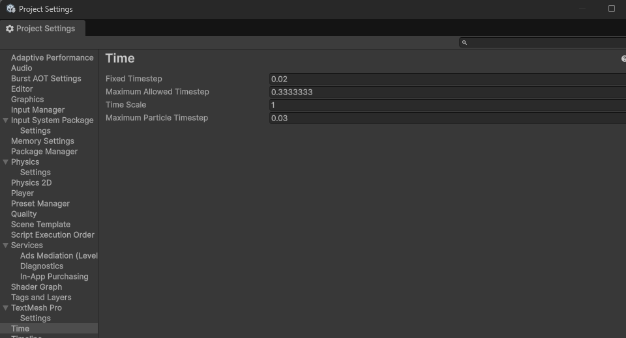Focus the Time Scale input field

click(x=447, y=105)
